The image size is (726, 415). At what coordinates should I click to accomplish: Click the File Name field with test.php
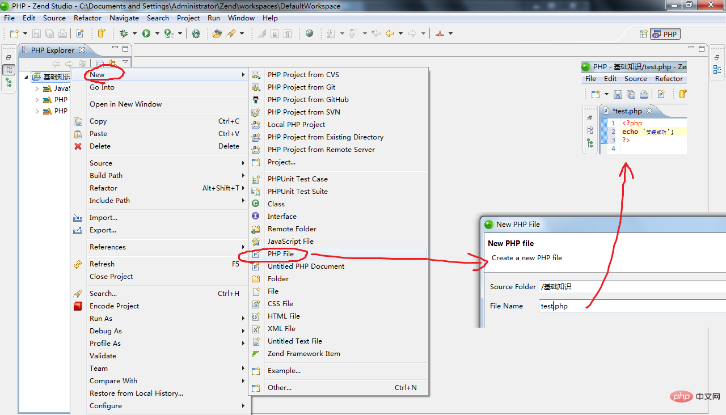[x=632, y=306]
